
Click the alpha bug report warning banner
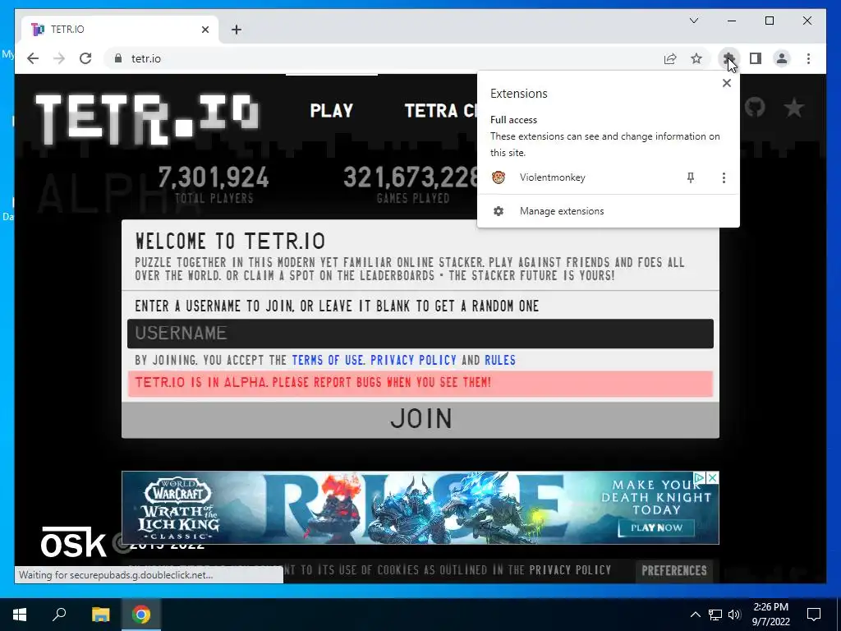pos(420,384)
